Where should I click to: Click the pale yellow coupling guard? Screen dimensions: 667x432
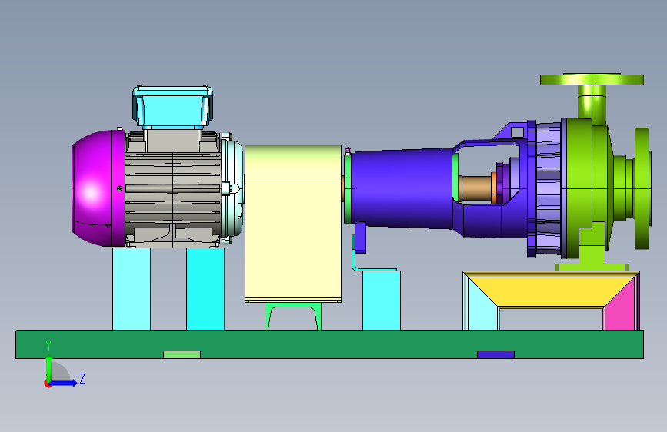pyautogui.click(x=292, y=223)
